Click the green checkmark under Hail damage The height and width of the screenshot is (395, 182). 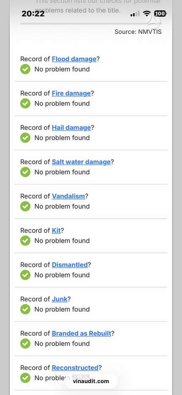[25, 137]
